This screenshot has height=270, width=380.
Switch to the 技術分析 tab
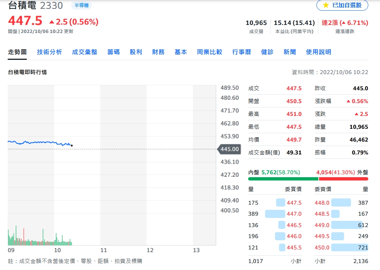coord(50,52)
